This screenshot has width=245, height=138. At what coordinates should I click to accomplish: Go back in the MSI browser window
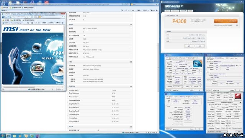click(x=3, y=17)
